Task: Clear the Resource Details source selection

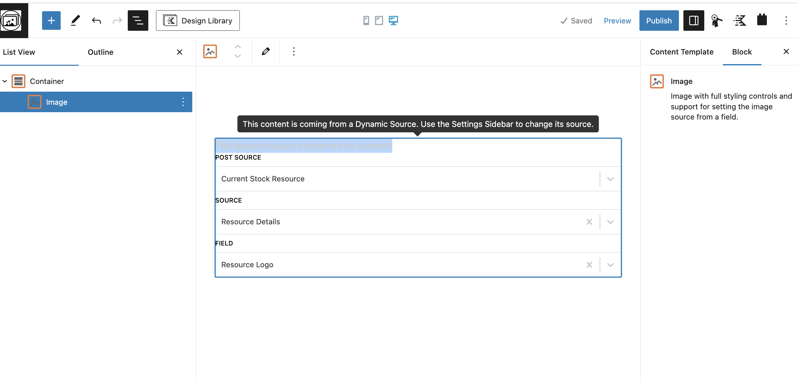Action: (x=589, y=222)
